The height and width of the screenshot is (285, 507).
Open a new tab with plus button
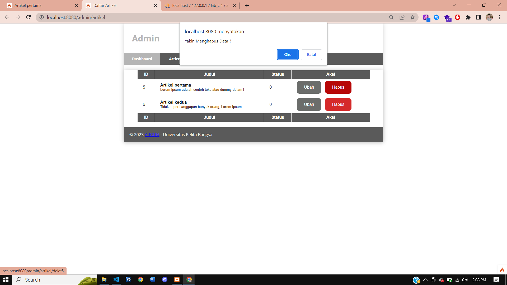coord(247,6)
